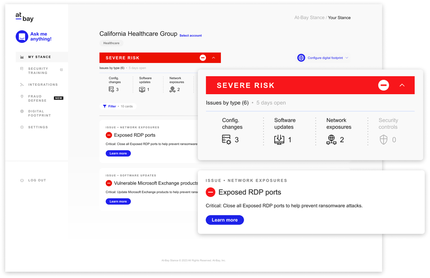430x278 pixels.
Task: Open the Ask me anything chat icon
Action: [x=22, y=37]
